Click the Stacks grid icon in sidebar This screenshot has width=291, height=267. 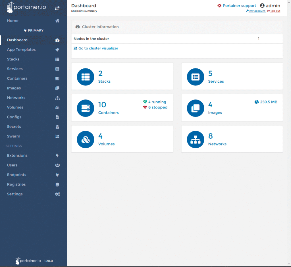[57, 59]
